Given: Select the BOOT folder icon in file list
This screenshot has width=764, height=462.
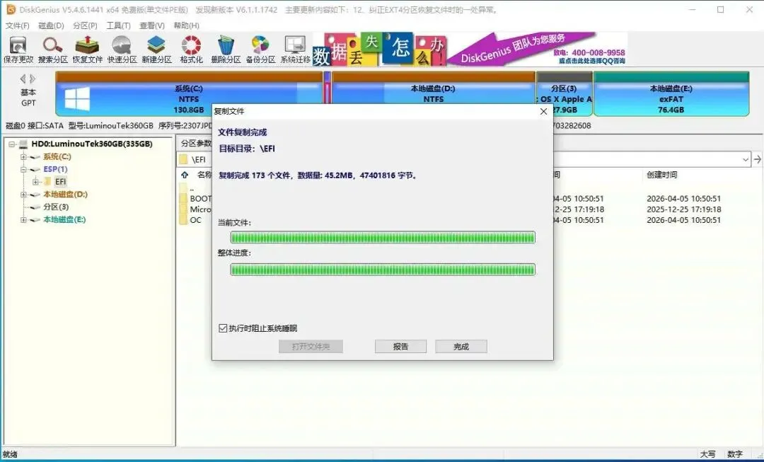Looking at the screenshot, I should click(183, 198).
